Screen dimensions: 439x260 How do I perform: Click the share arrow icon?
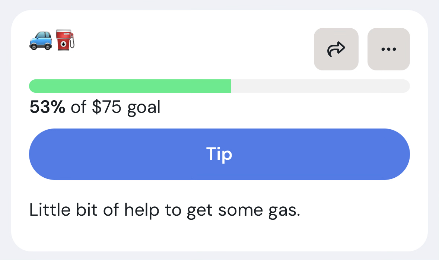(336, 49)
